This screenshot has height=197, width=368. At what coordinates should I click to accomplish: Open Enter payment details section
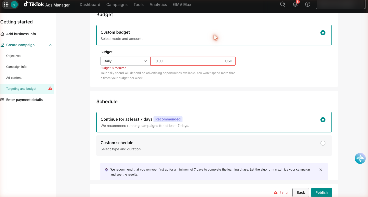coord(24,100)
